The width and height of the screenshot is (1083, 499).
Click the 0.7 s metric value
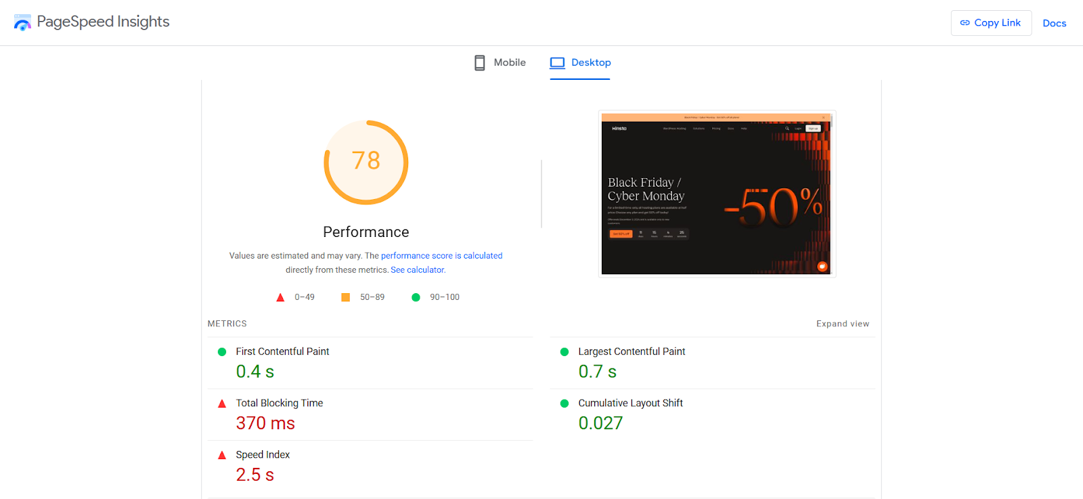[597, 372]
